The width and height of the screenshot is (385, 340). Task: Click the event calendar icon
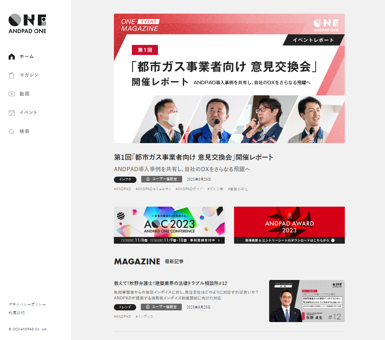(x=12, y=113)
